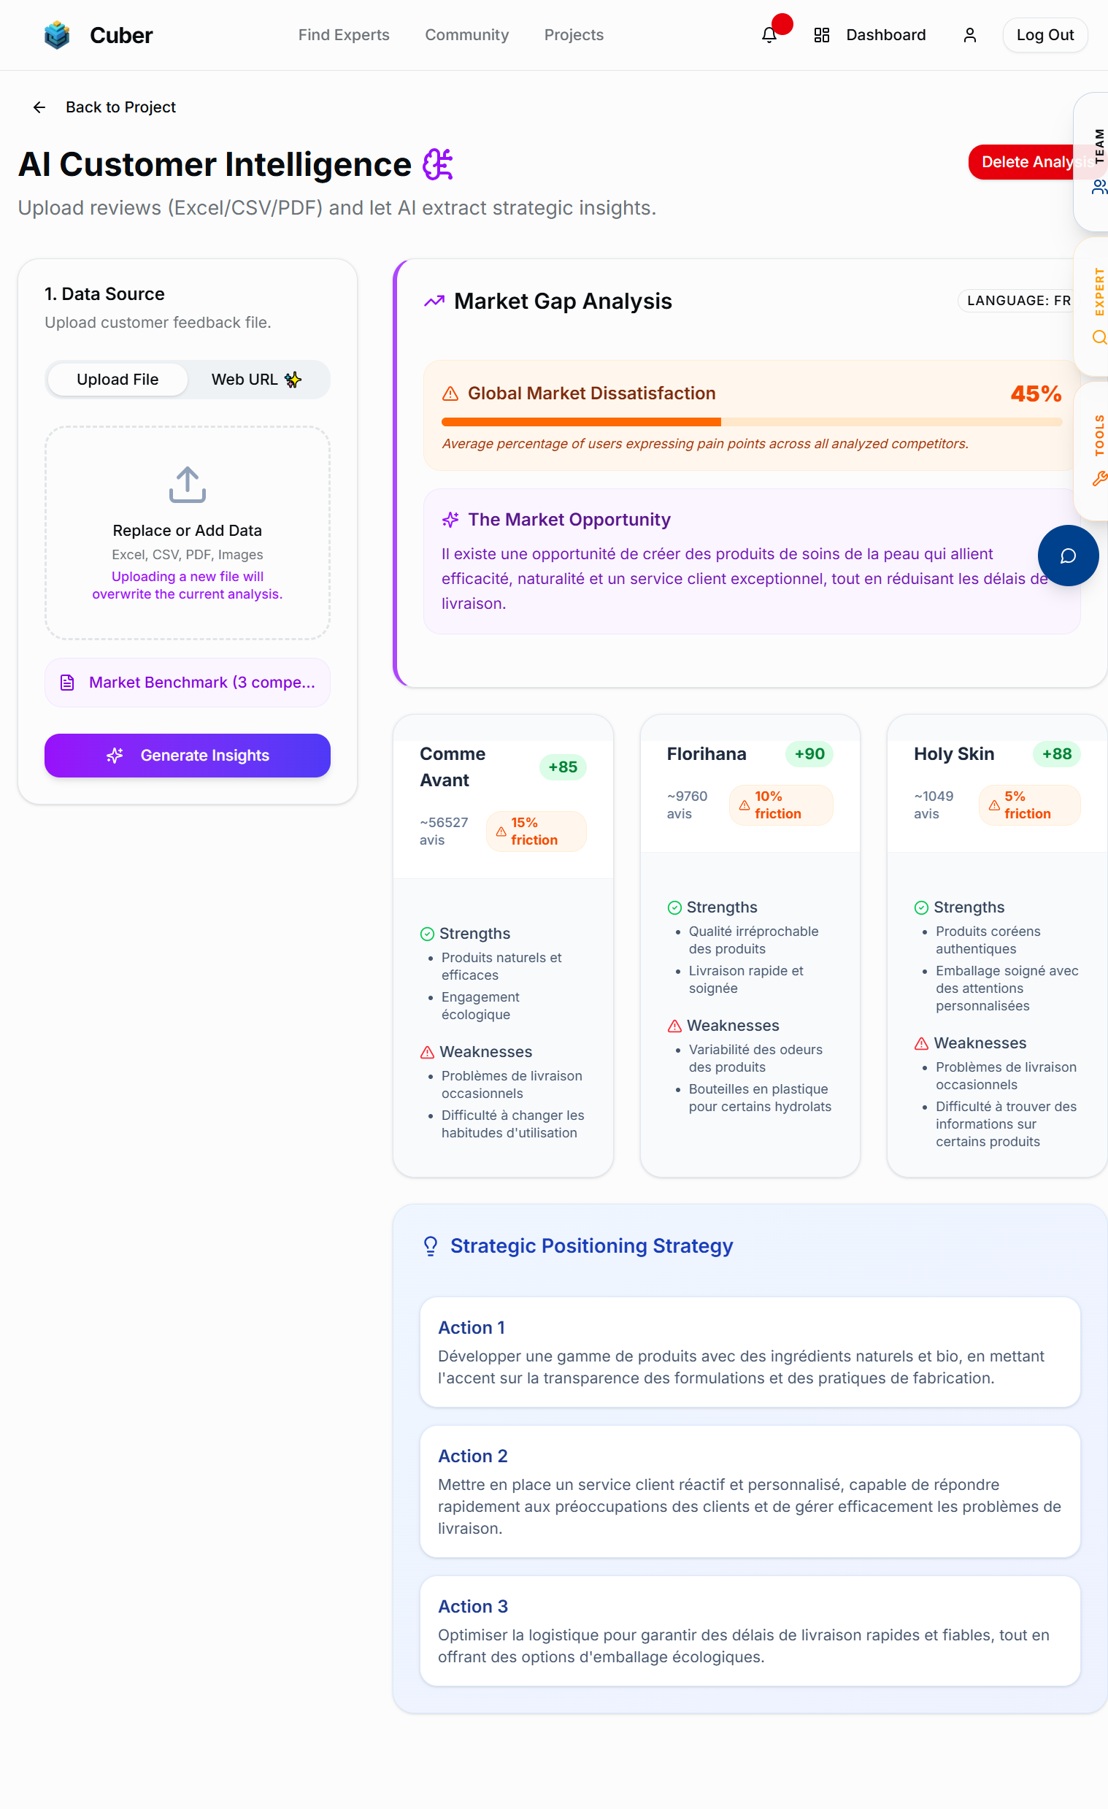Open the Team side panel icon
1108x1809 pixels.
[x=1098, y=187]
